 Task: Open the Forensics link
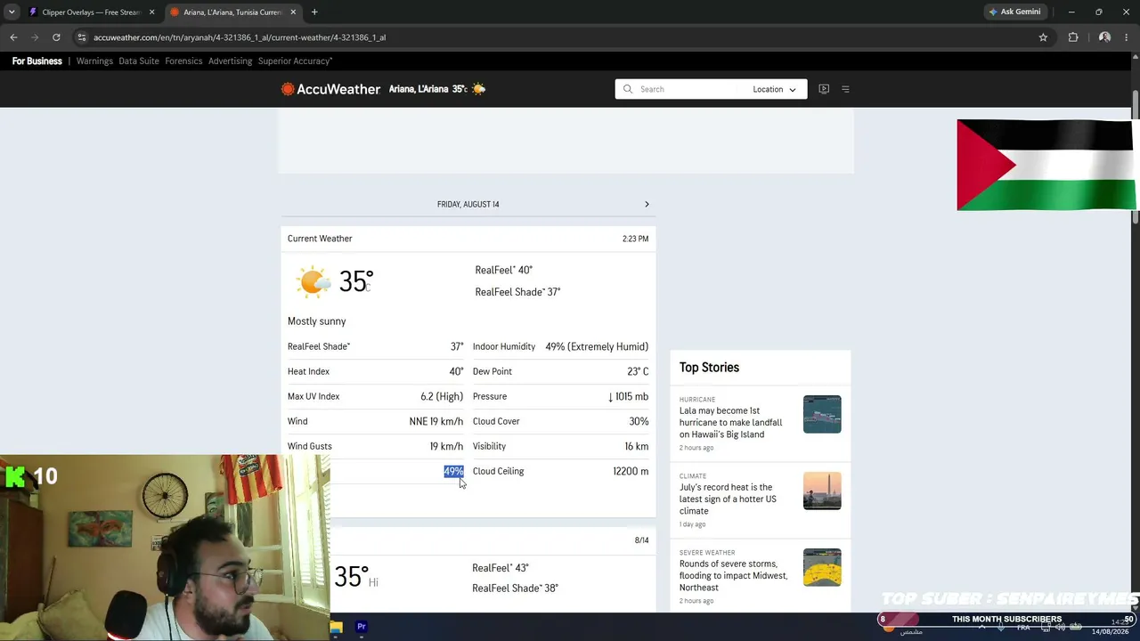183,61
